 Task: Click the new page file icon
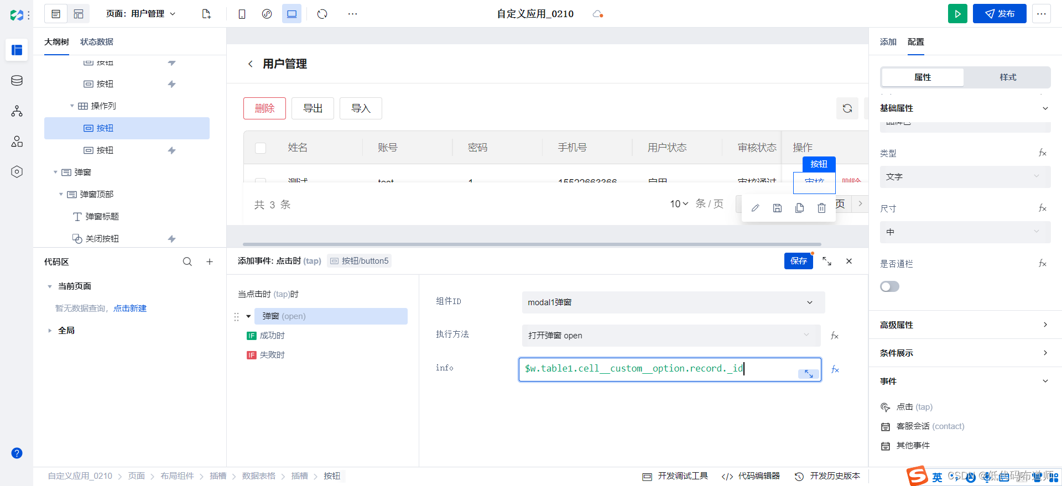pos(206,14)
